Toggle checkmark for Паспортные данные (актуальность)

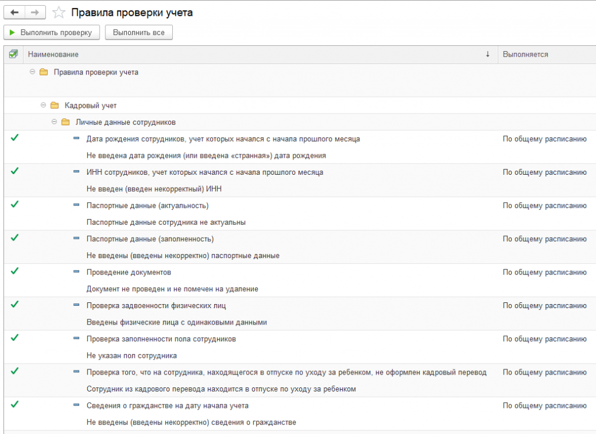(x=15, y=204)
